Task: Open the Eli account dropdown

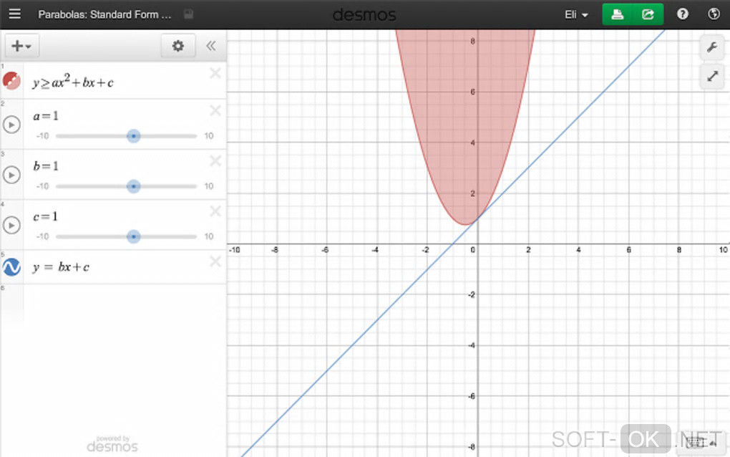Action: 576,14
